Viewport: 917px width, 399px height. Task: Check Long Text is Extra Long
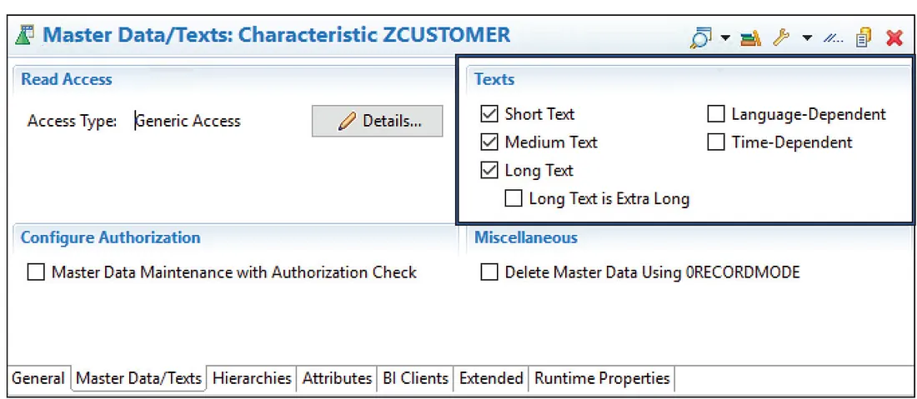tap(514, 198)
